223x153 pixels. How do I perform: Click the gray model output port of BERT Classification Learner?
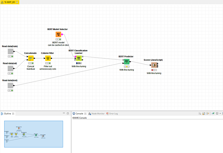click(x=83, y=56)
